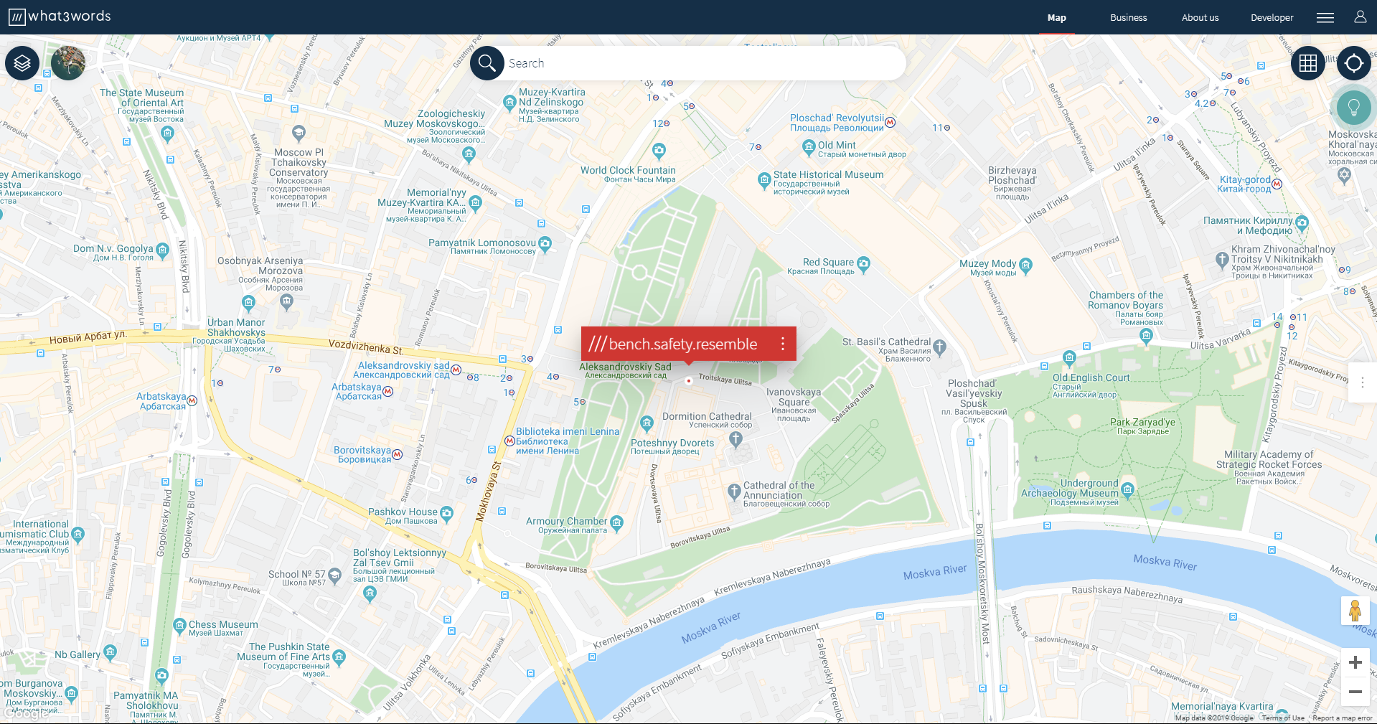Open the Developer menu item

[1272, 18]
